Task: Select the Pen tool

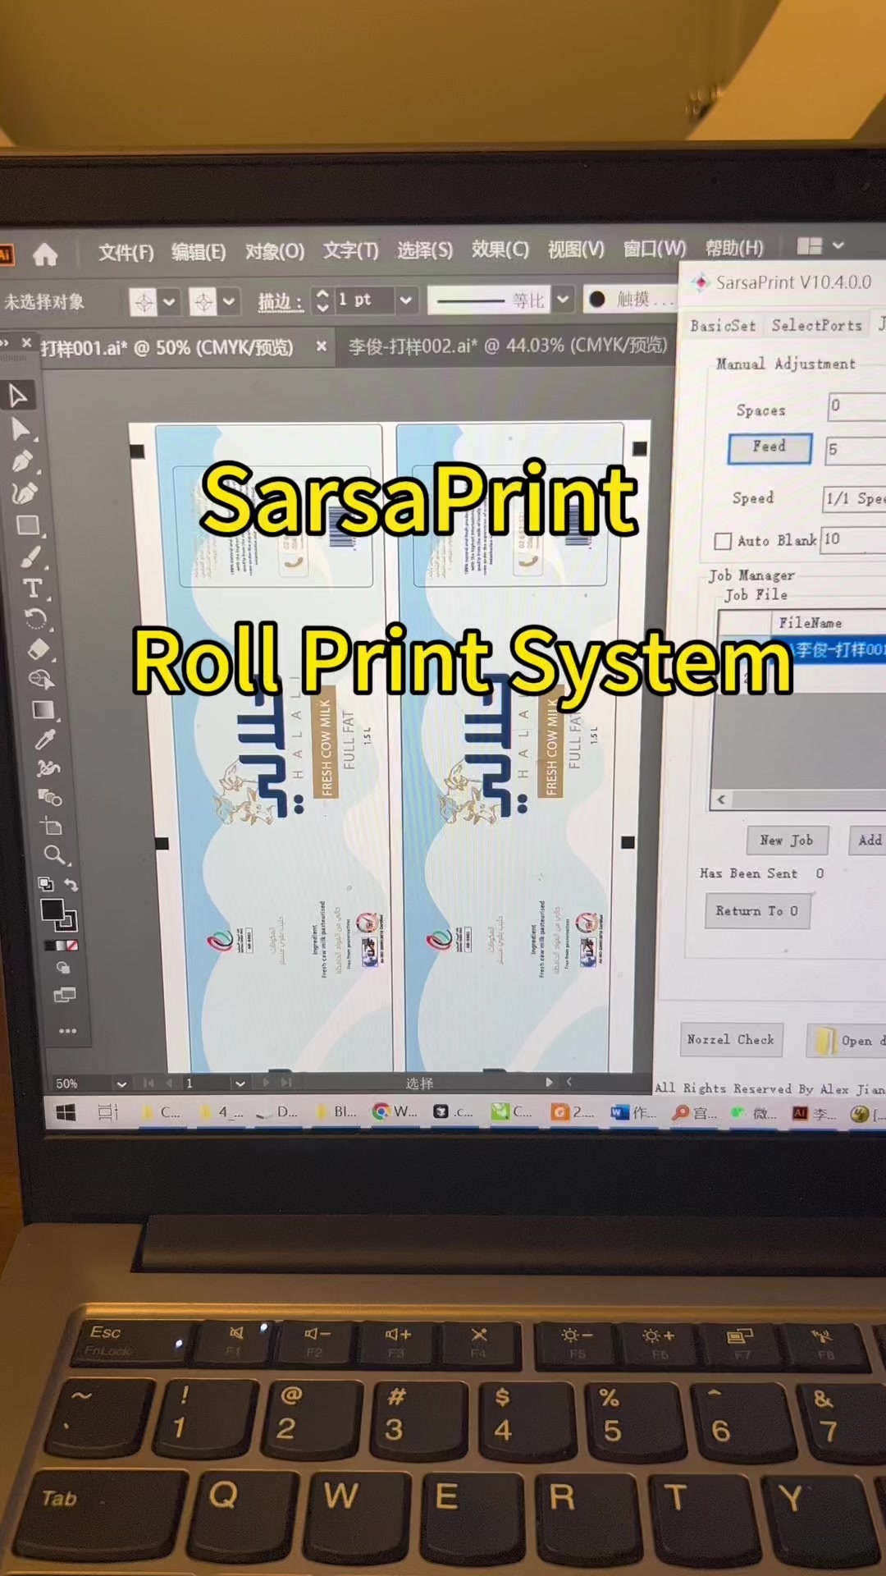Action: (x=23, y=460)
